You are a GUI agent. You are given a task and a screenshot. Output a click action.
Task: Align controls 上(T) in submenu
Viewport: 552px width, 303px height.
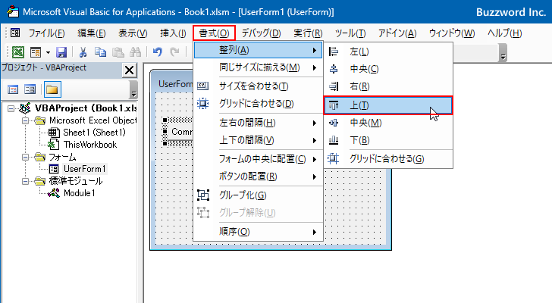coord(388,105)
